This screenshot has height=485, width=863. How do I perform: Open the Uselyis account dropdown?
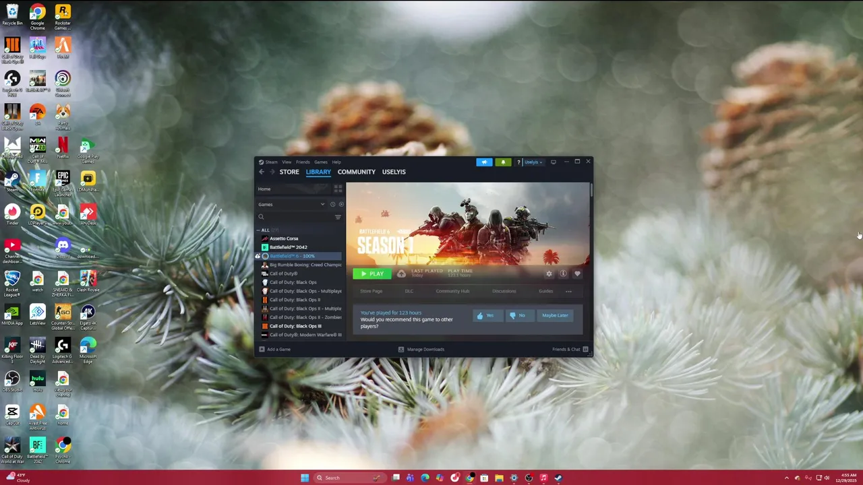pyautogui.click(x=533, y=162)
